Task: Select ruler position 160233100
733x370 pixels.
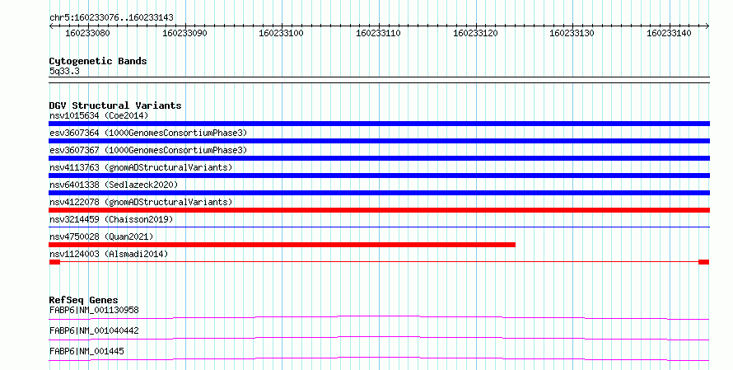Action: point(281,33)
